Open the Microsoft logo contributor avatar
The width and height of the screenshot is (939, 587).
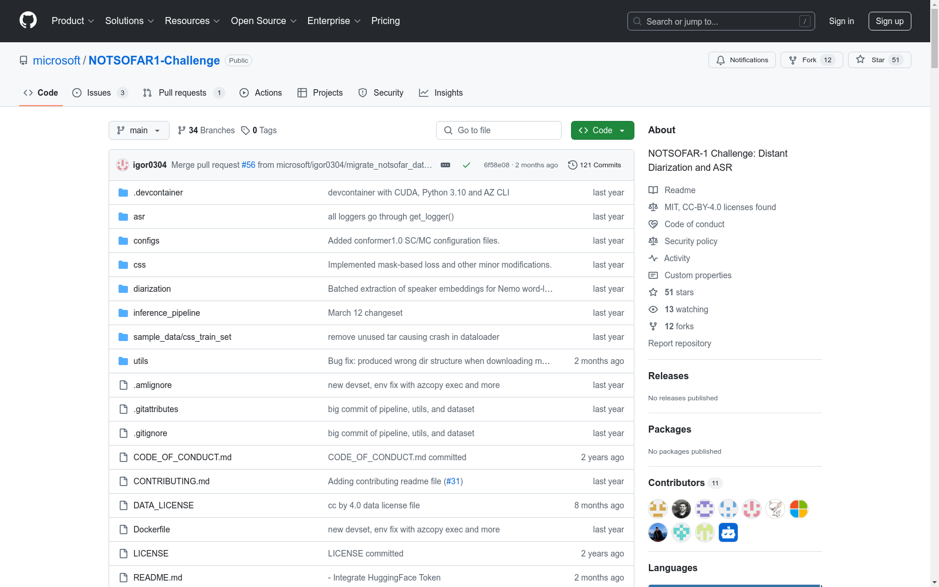click(x=799, y=509)
